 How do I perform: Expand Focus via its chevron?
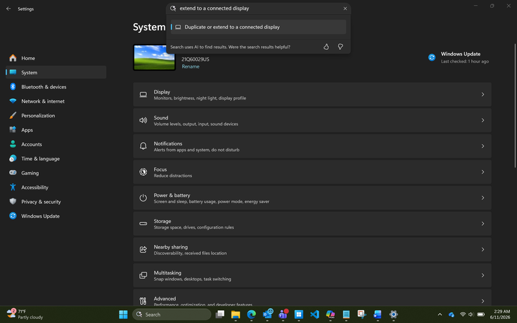tap(483, 172)
